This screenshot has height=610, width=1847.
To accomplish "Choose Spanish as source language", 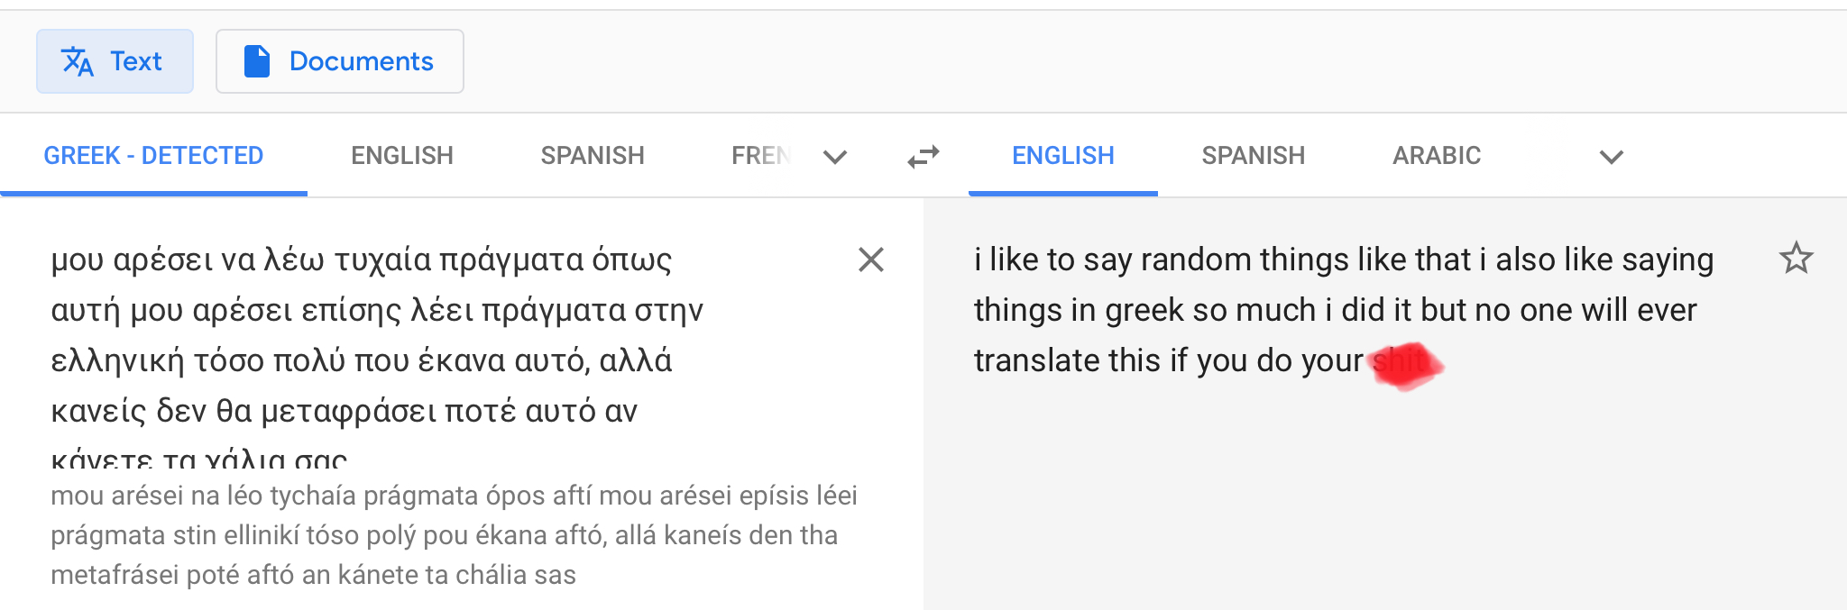I will [x=593, y=156].
